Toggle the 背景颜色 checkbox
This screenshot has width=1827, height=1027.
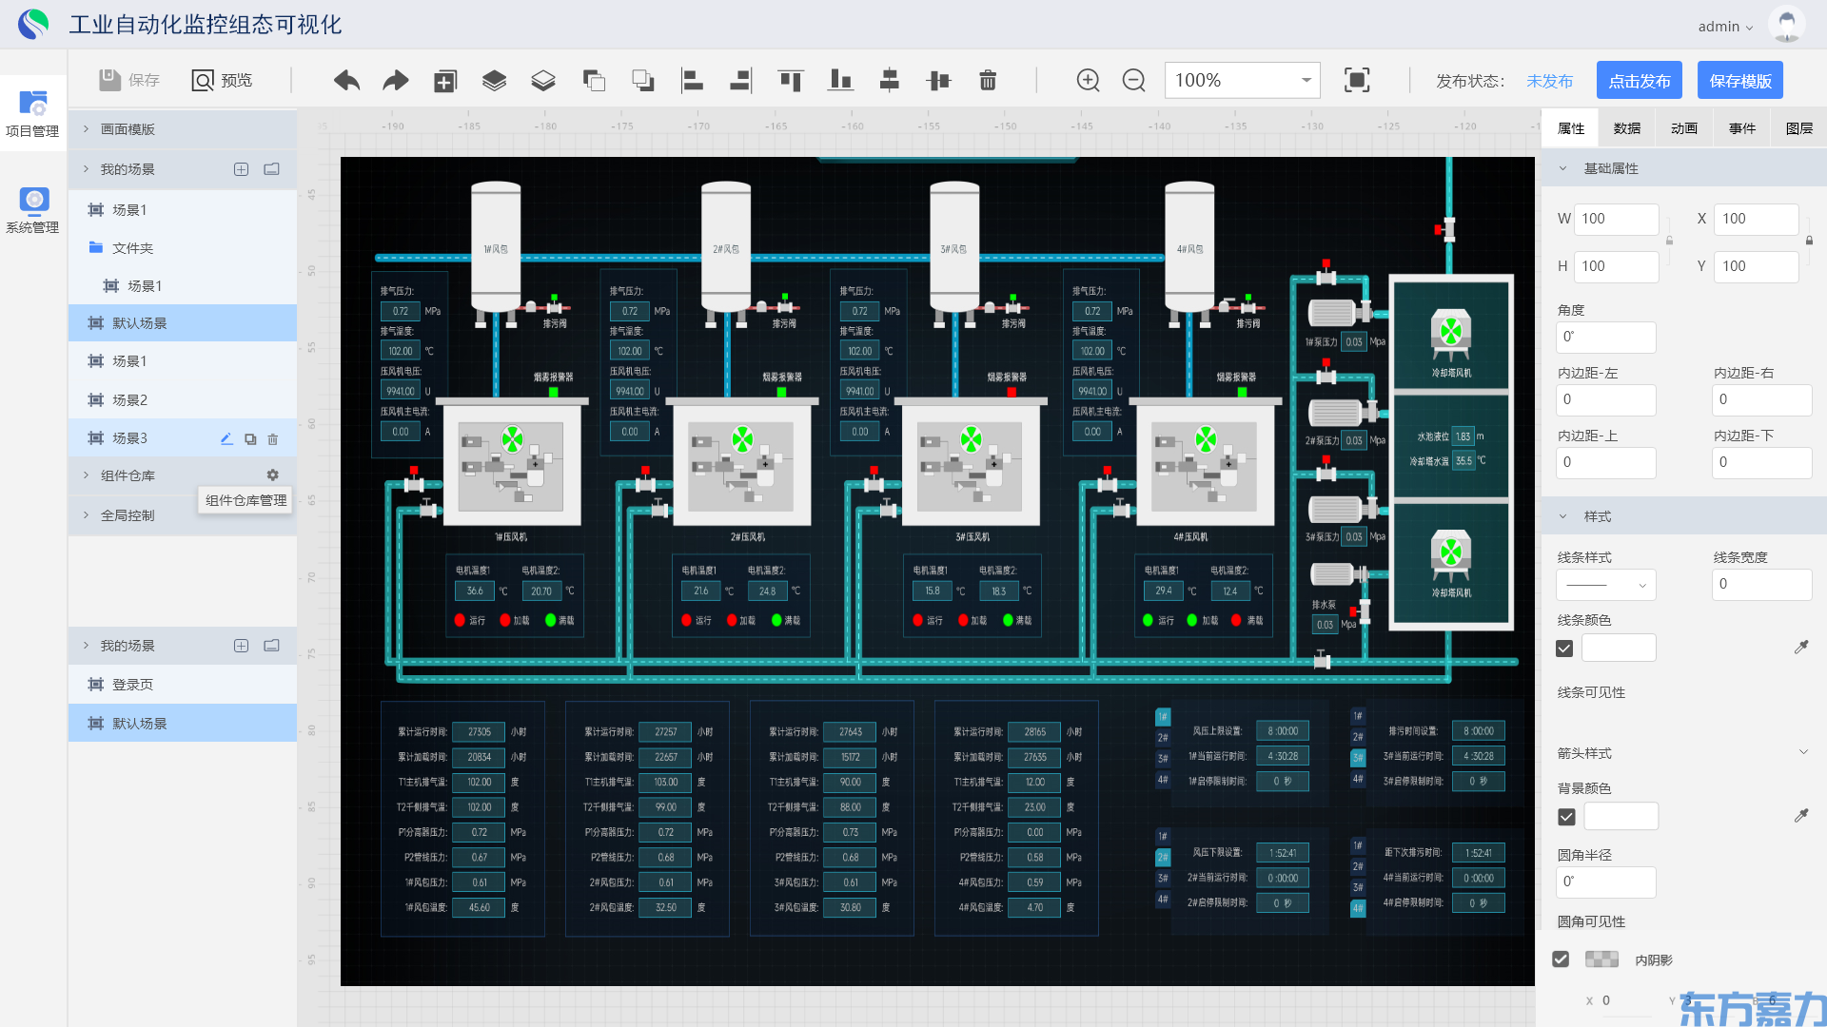tap(1566, 817)
